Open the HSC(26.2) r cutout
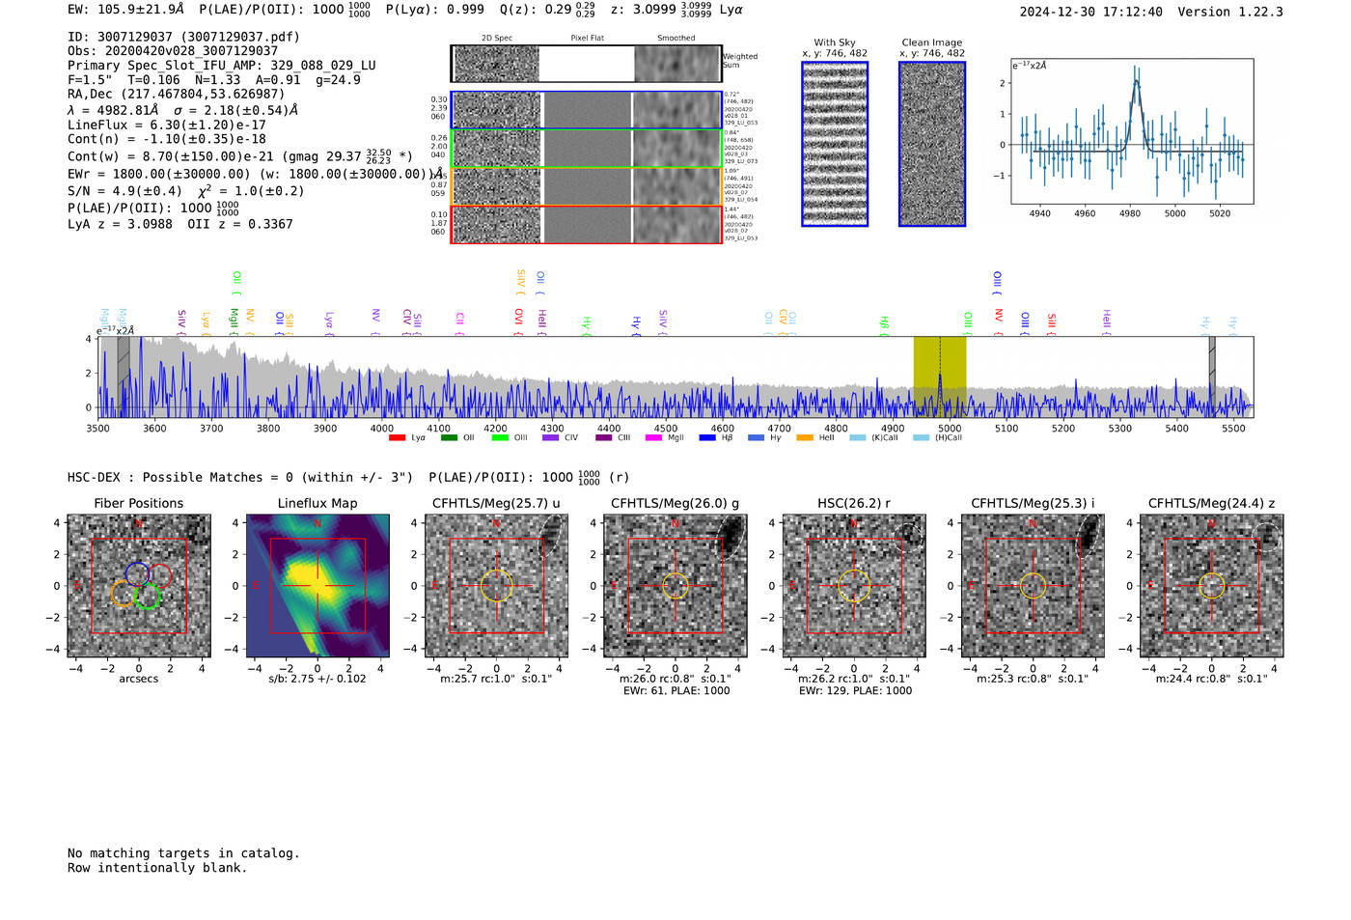Viewport: 1351px width, 920px height. (x=854, y=586)
